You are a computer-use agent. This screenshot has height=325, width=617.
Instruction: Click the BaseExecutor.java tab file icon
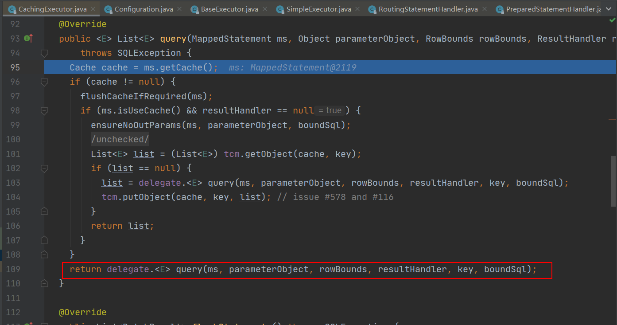click(194, 9)
